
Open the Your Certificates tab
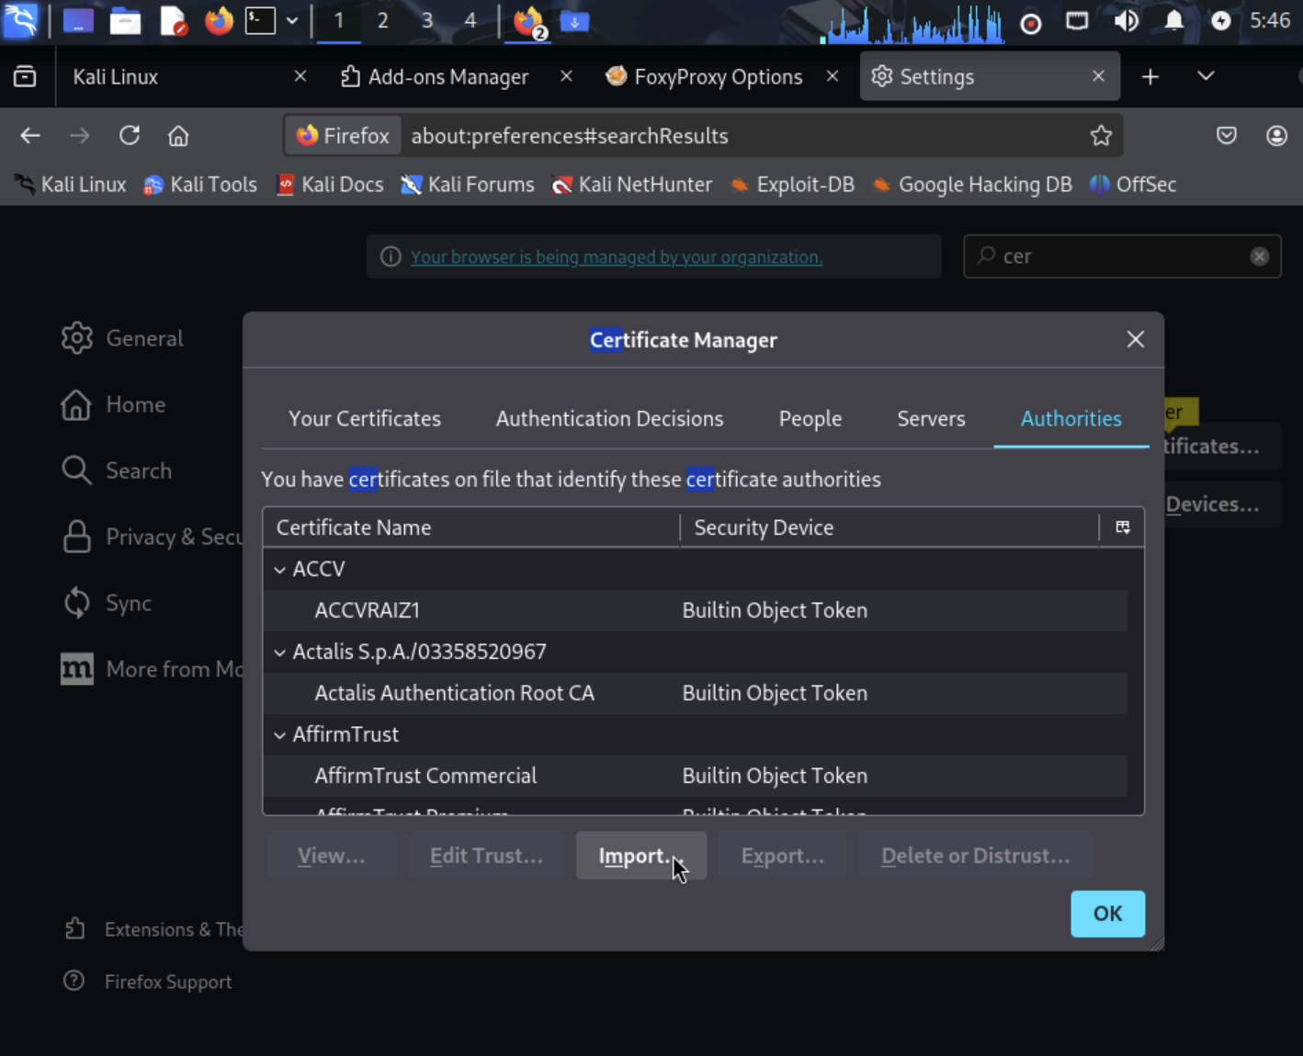click(x=364, y=419)
